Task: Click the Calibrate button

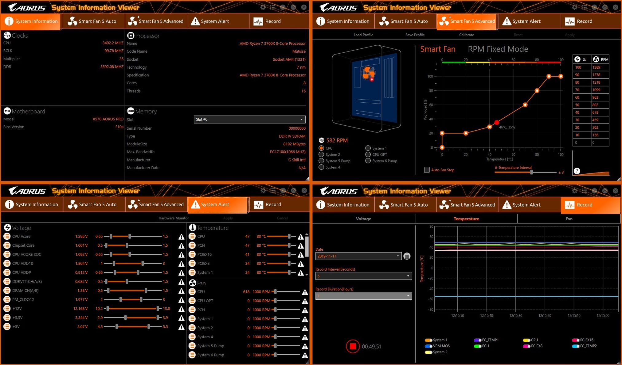Action: click(466, 35)
